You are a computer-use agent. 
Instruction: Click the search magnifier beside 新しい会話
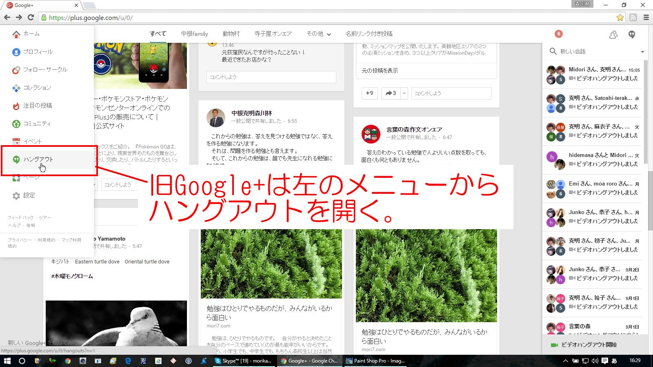click(553, 51)
